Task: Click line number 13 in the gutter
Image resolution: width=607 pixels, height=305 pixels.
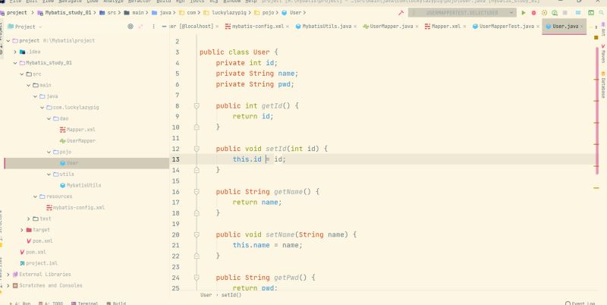Action: (176, 159)
